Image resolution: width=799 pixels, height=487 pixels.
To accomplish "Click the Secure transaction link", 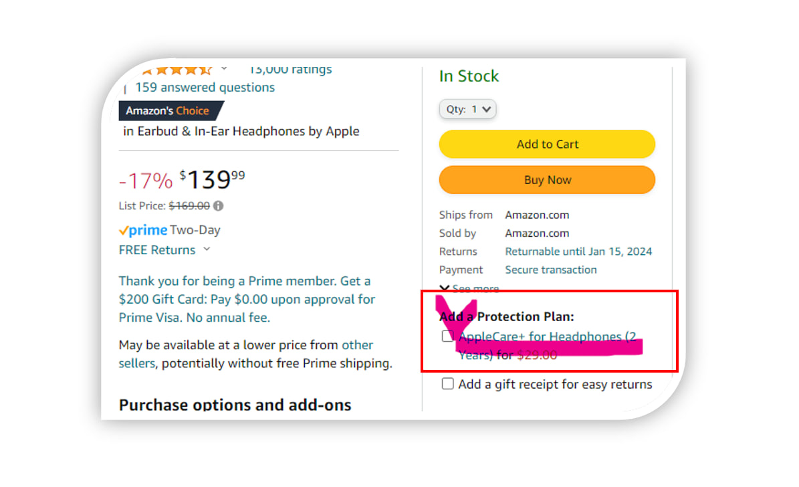I will click(551, 270).
